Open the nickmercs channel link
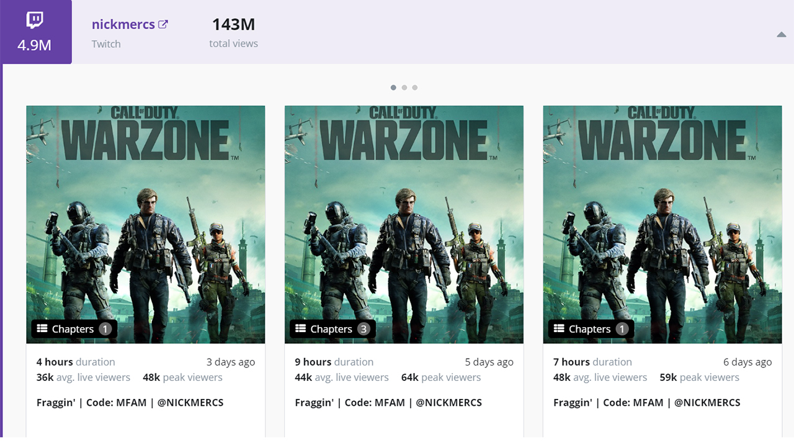 pyautogui.click(x=123, y=25)
